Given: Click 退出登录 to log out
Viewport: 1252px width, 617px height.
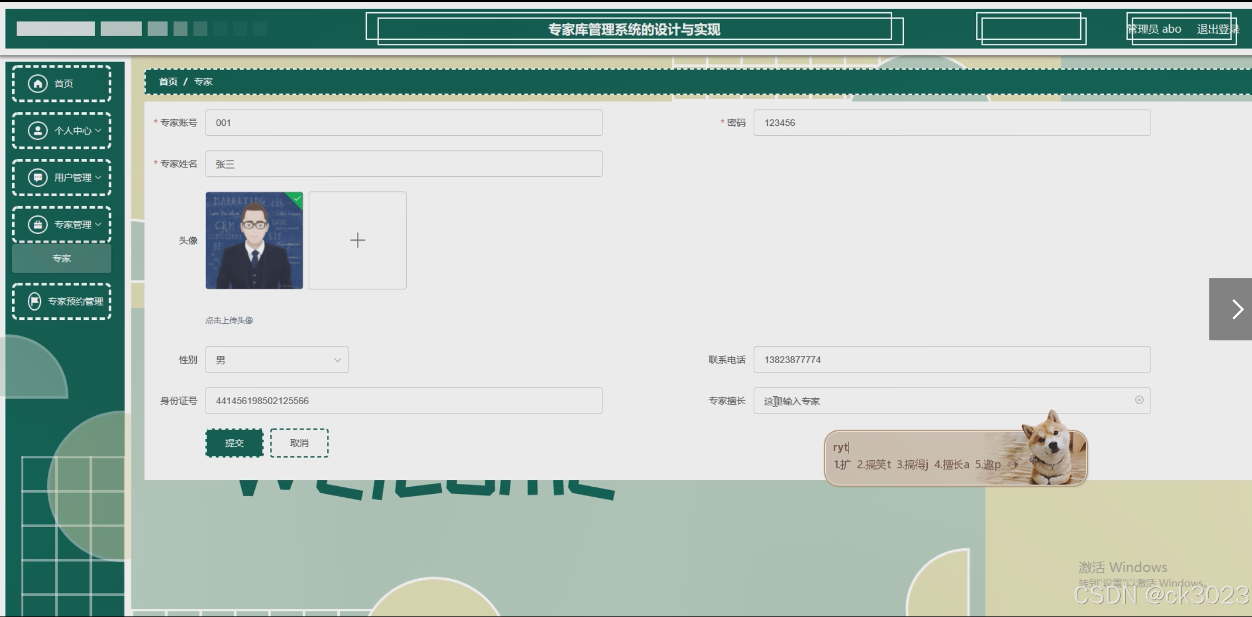Looking at the screenshot, I should click(1217, 29).
